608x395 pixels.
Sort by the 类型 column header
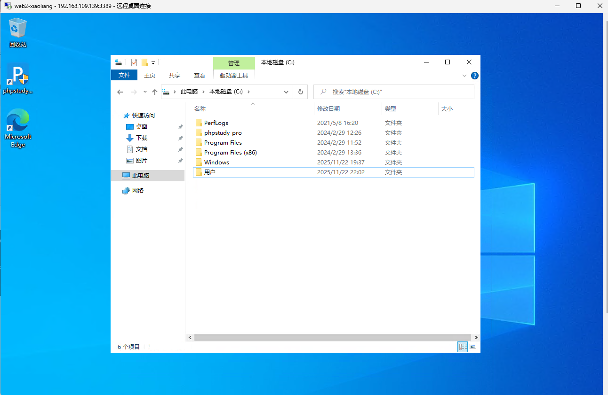(391, 108)
